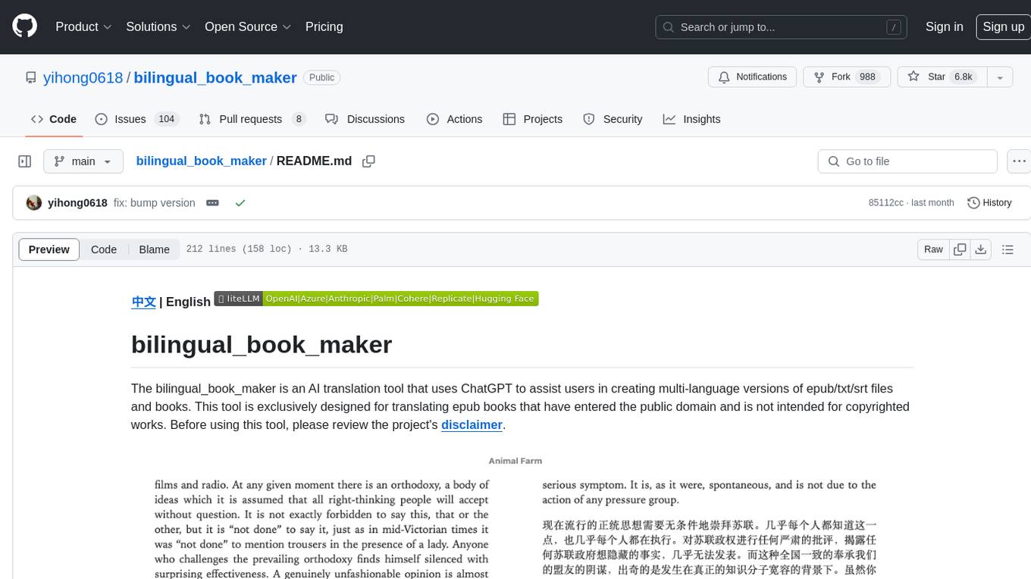Open the 'fix: bump version' commit
Screen dimensions: 1031x579
point(155,203)
